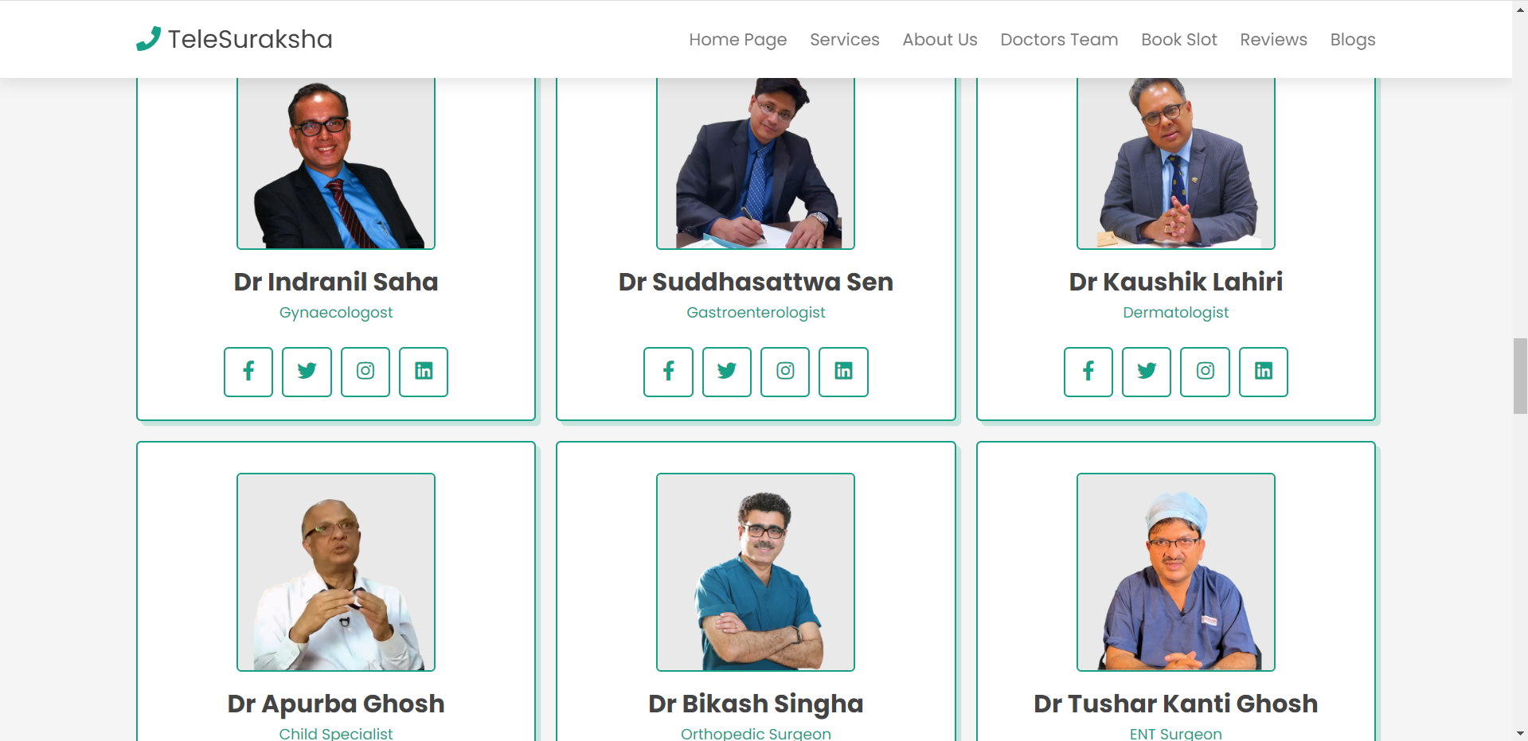Click Dr Suddhasattwa Sen's Facebook icon
Screen dimensions: 1528x741
click(x=668, y=372)
